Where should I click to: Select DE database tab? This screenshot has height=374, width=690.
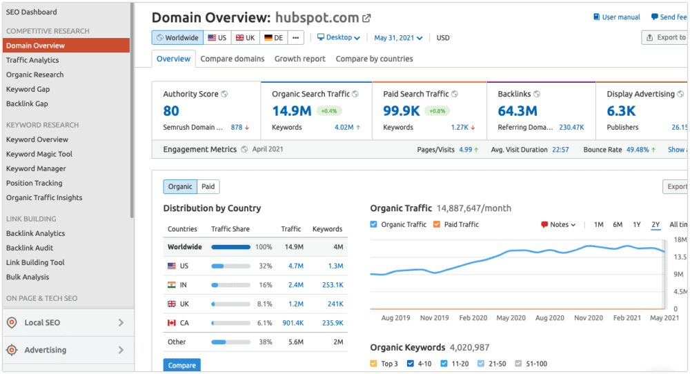pyautogui.click(x=274, y=37)
